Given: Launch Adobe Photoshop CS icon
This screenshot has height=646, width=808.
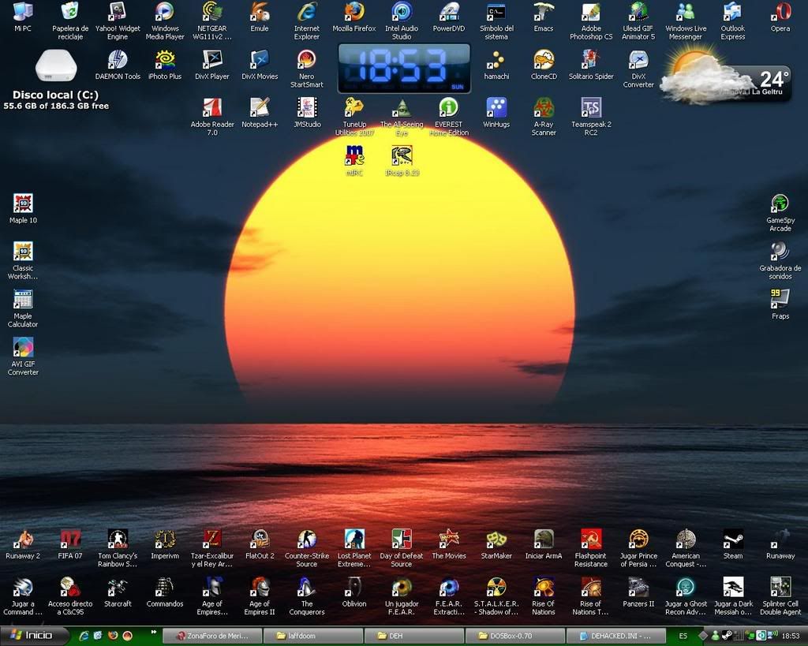Looking at the screenshot, I should [591, 13].
